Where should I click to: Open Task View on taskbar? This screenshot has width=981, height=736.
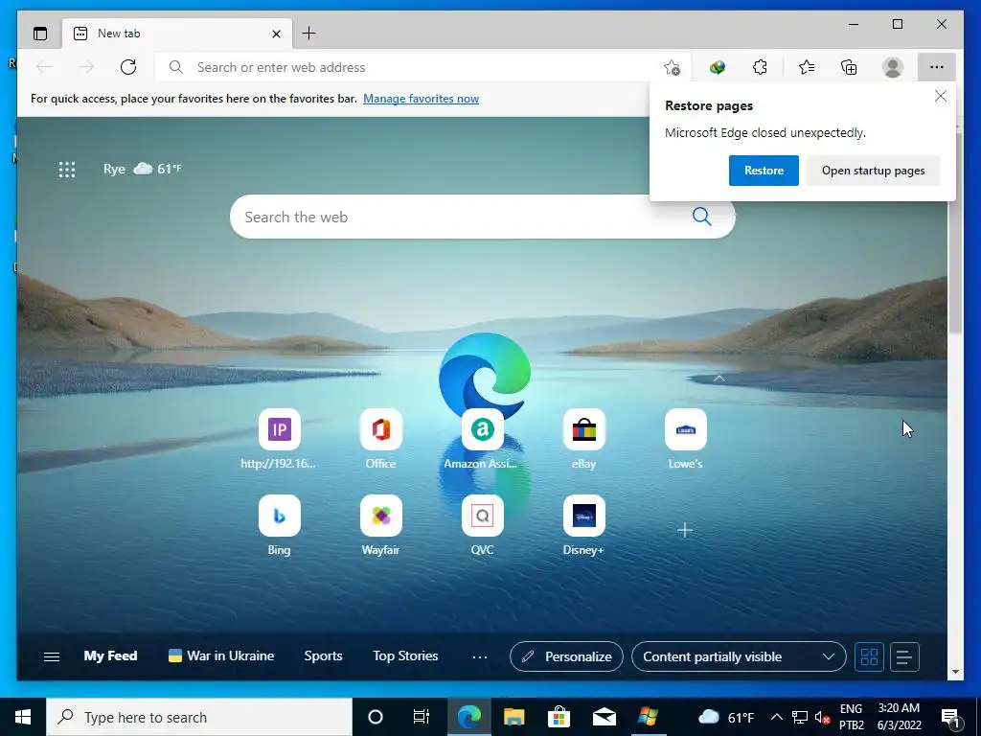[x=422, y=717]
